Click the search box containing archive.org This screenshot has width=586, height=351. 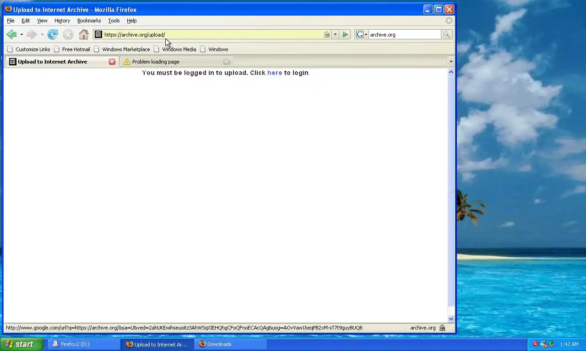pyautogui.click(x=405, y=34)
